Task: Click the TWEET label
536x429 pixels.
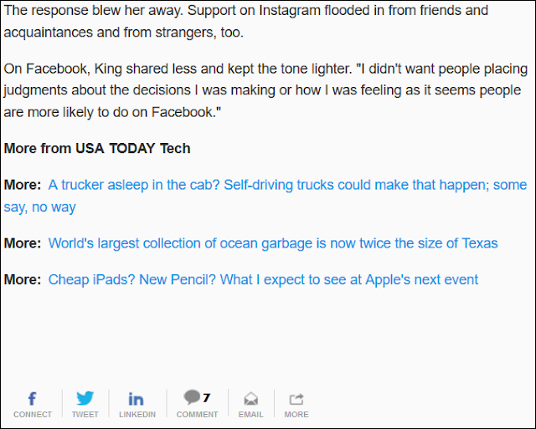Action: pos(85,414)
